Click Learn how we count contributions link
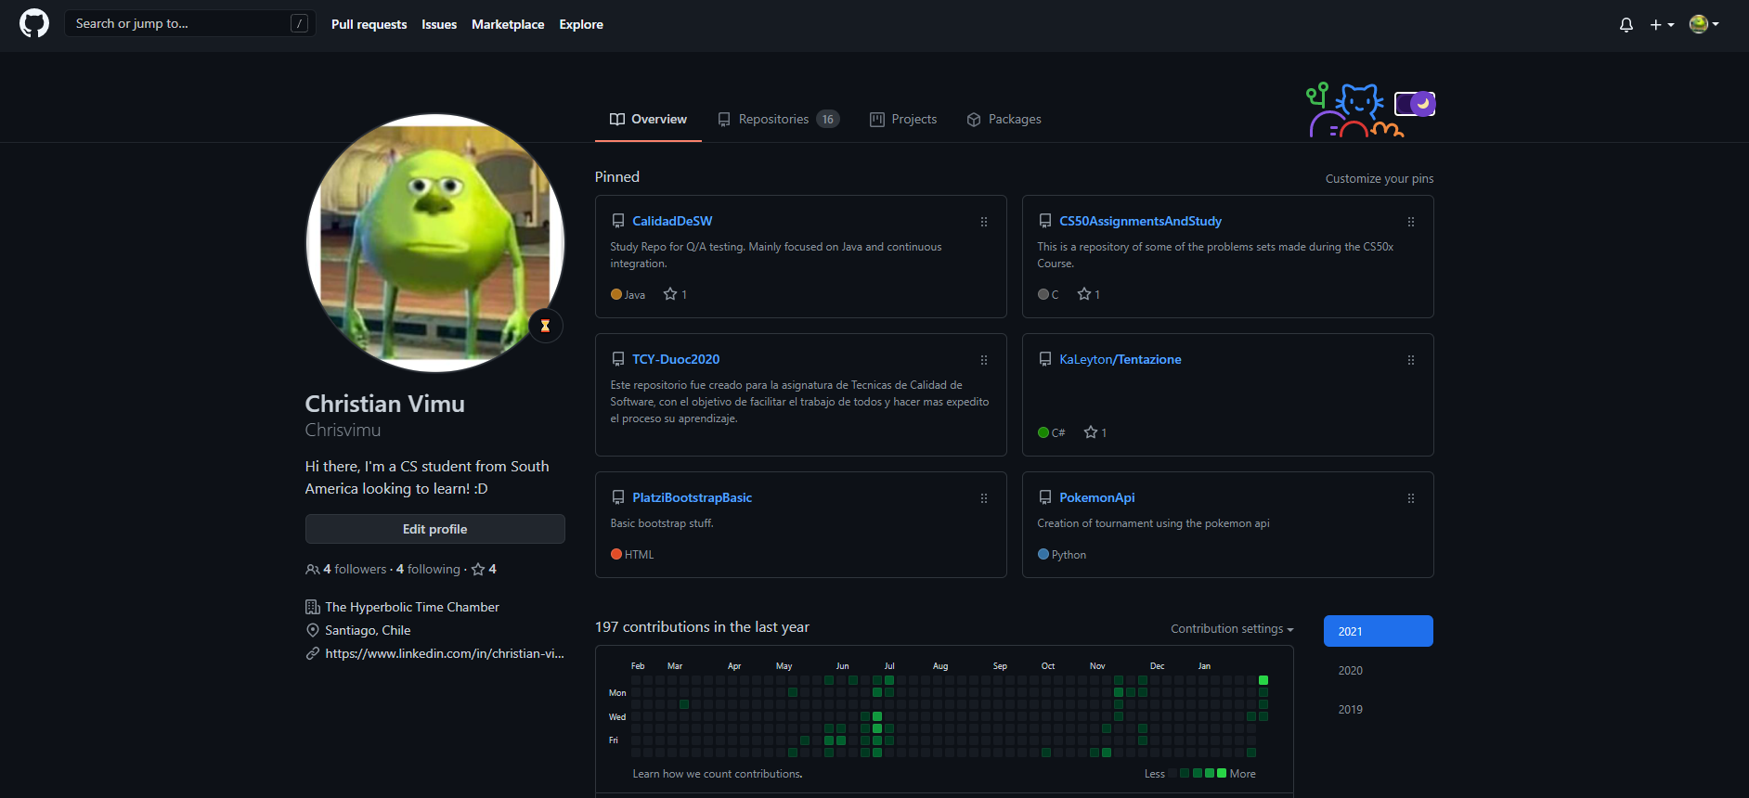Viewport: 1749px width, 798px height. [x=718, y=774]
